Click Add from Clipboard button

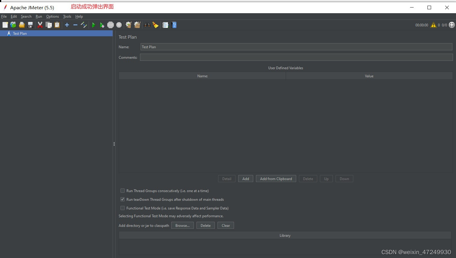click(276, 179)
